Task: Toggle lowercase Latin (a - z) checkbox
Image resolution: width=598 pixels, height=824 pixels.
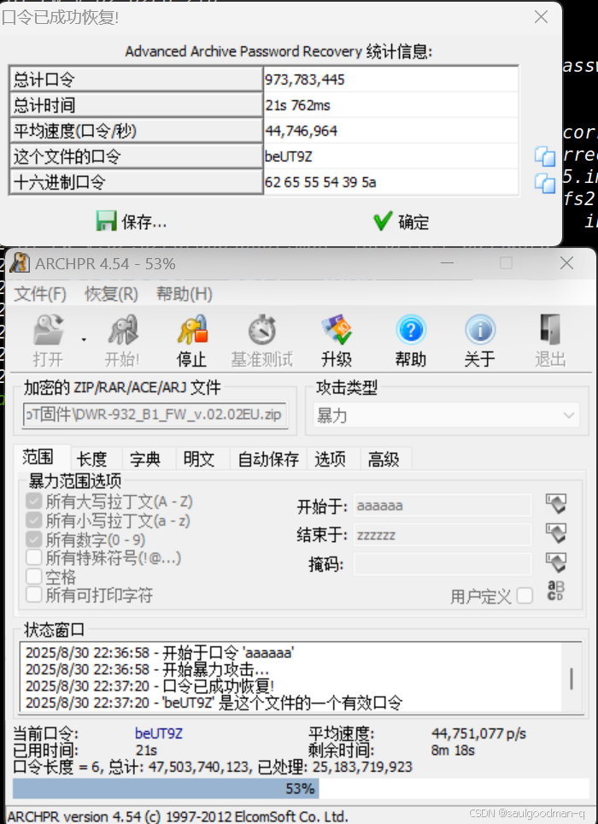Action: pos(34,521)
